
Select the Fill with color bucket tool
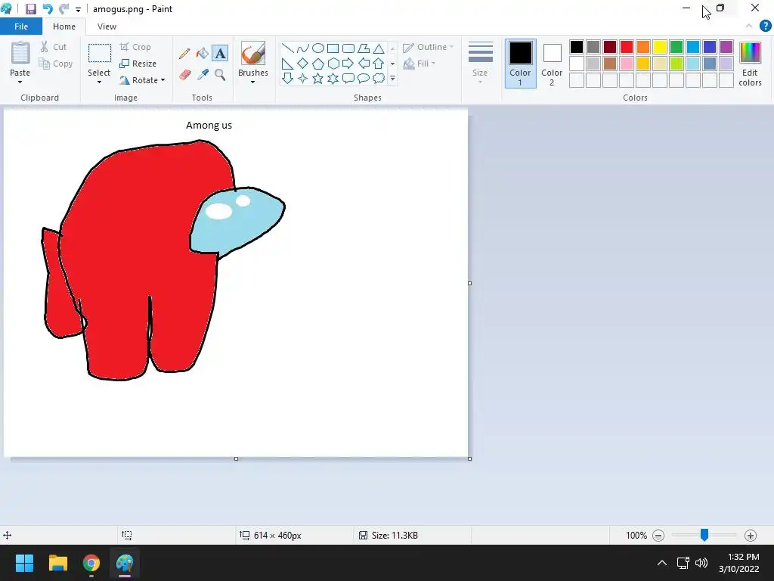203,54
